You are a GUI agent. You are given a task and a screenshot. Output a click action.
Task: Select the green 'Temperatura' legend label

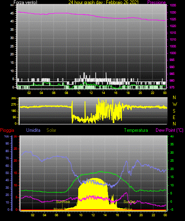click(136, 130)
